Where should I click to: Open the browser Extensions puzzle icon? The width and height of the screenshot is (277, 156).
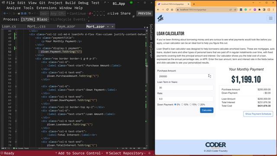tap(259, 10)
